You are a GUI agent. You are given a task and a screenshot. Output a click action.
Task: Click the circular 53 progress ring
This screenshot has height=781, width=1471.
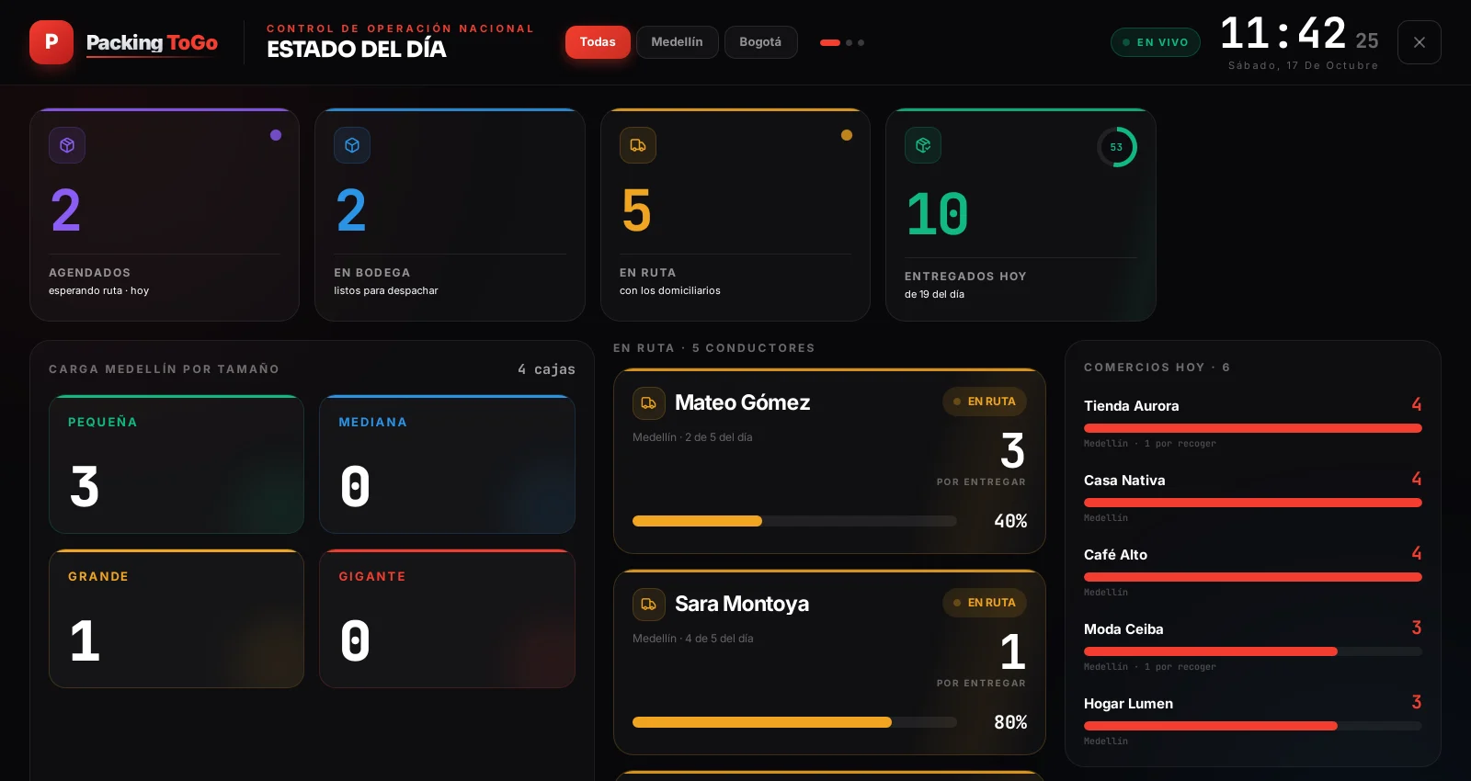click(1117, 147)
